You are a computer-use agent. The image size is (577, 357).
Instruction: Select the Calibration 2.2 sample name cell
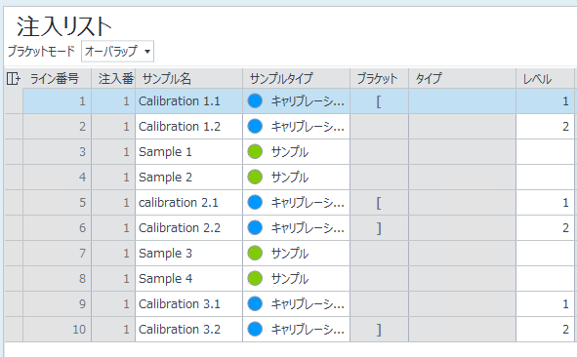point(189,228)
